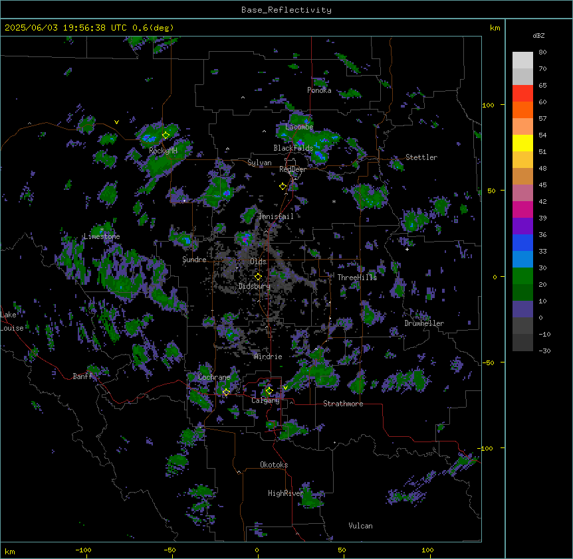This screenshot has width=573, height=559.
Task: Click the white asterisk above Limestone label
Action: (102, 230)
